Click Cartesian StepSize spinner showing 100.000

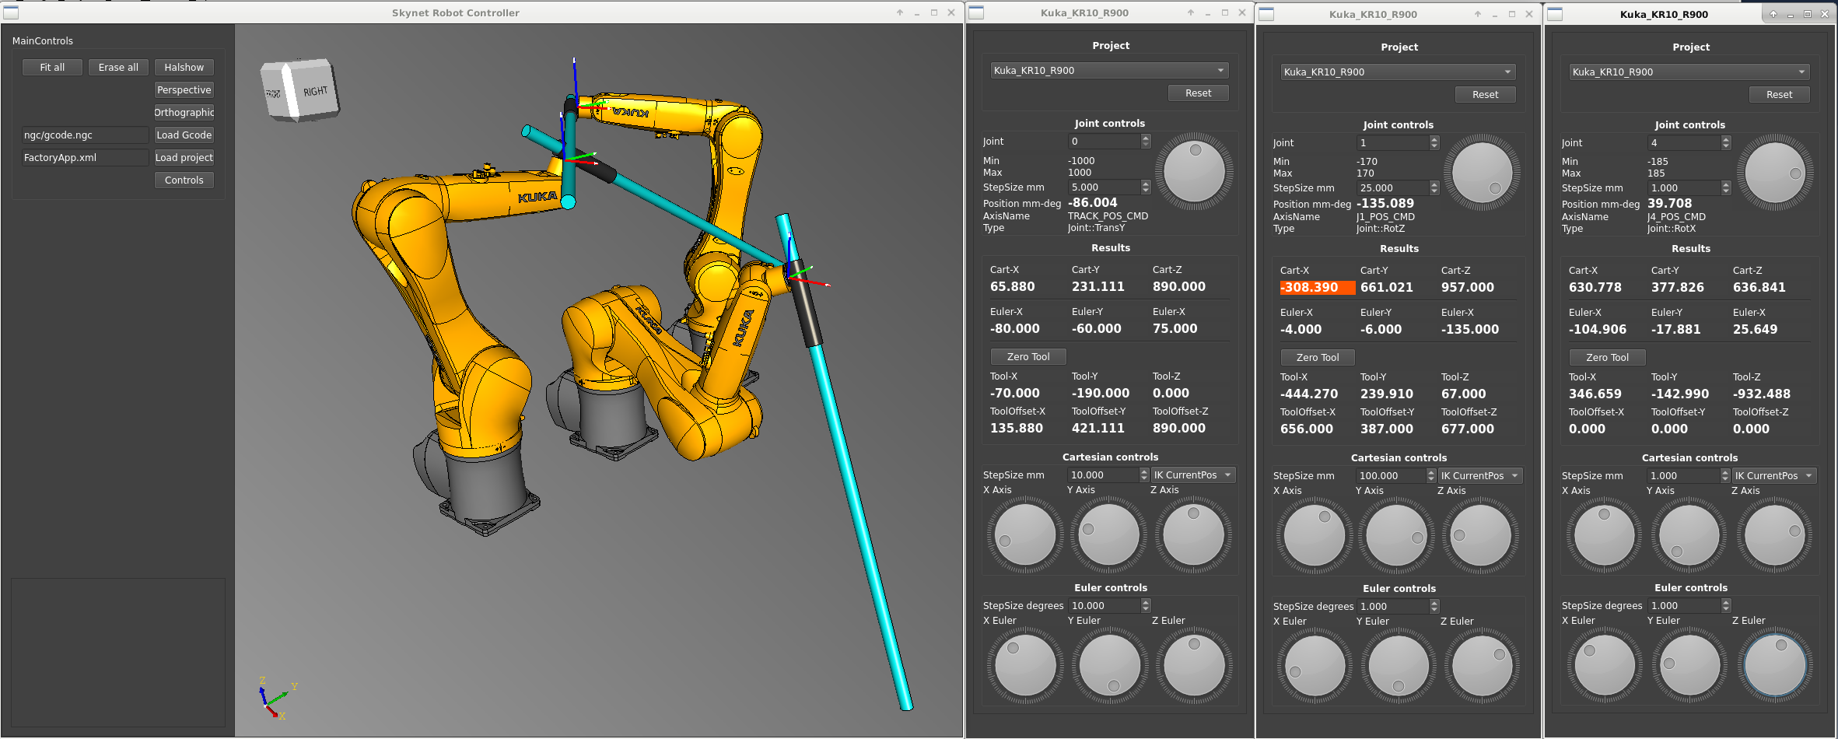point(1395,476)
